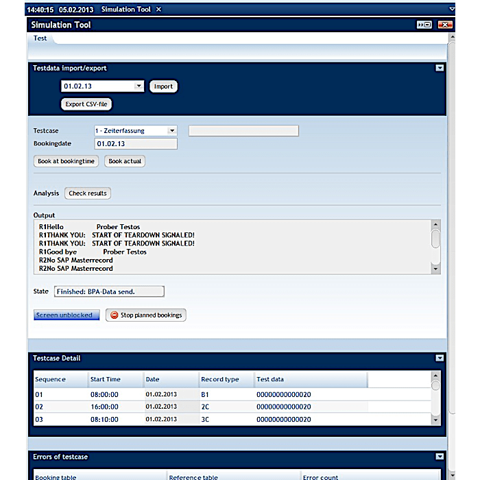Click main window scrollbar up arrow
Screen dimensions: 480x480
pyautogui.click(x=452, y=37)
